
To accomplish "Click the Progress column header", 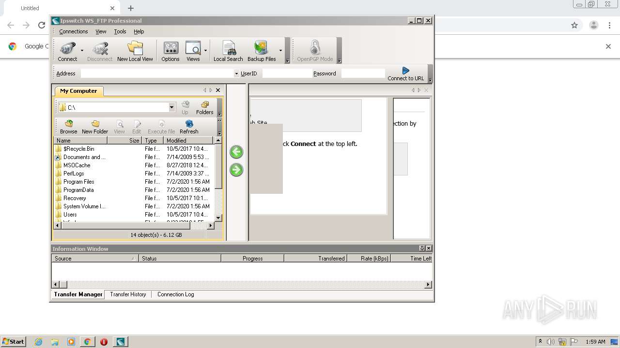I will pyautogui.click(x=252, y=259).
